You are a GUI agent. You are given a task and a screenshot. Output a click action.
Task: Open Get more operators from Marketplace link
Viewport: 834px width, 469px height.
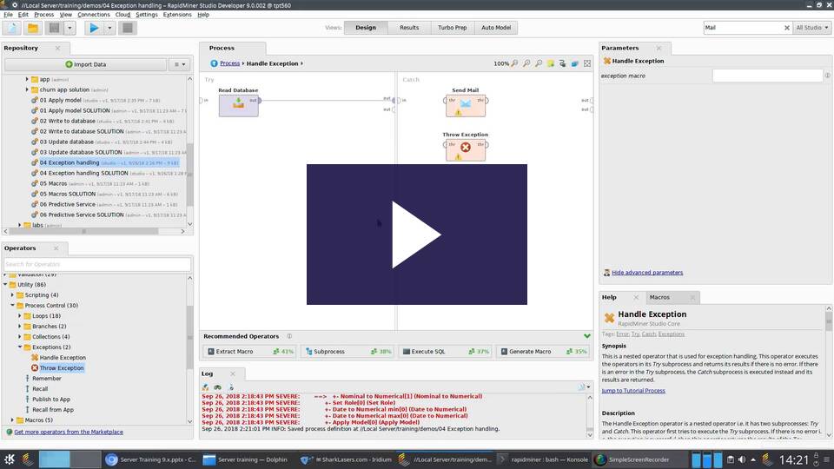click(x=69, y=432)
